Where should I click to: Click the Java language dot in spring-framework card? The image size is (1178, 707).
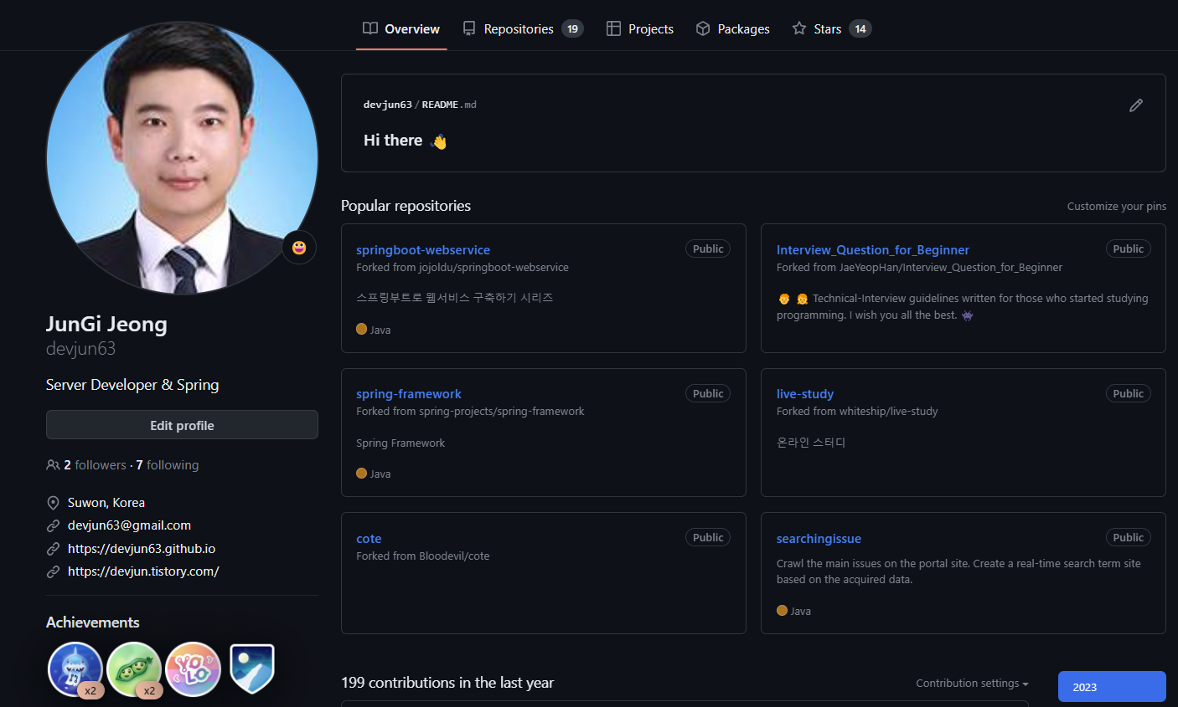tap(361, 473)
